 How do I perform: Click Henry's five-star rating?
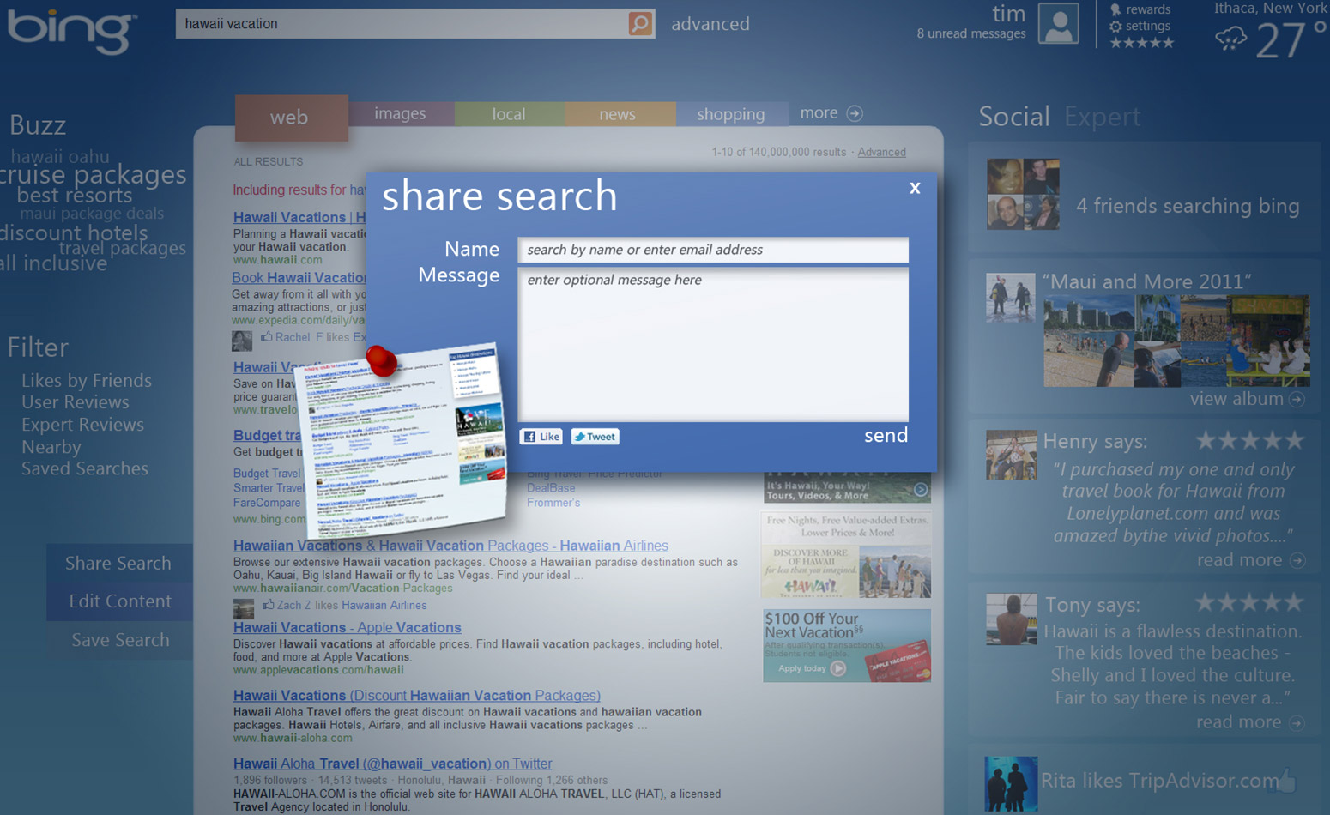1249,441
